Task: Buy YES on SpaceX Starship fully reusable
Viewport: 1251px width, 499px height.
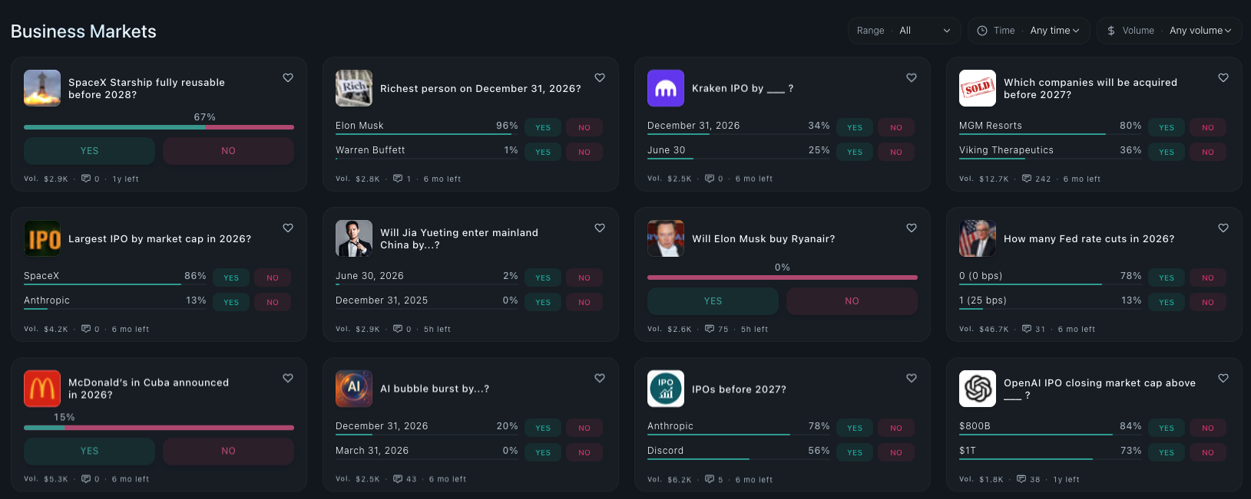Action: [x=89, y=151]
